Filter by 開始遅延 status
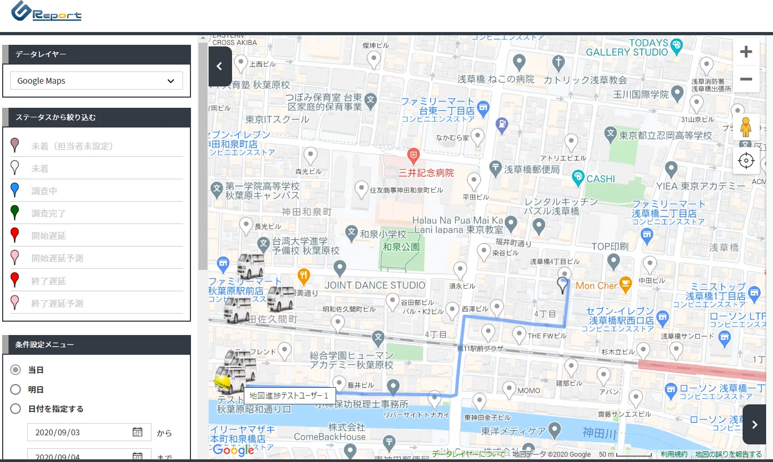The width and height of the screenshot is (773, 462). click(x=49, y=236)
